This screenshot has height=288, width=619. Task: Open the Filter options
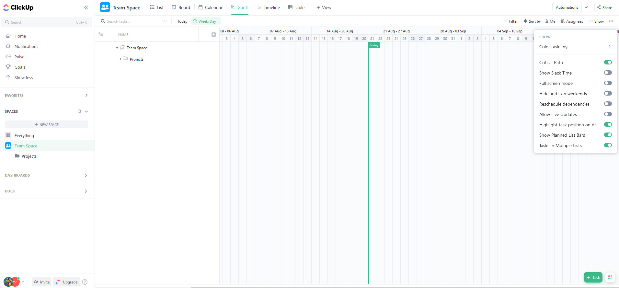[511, 21]
